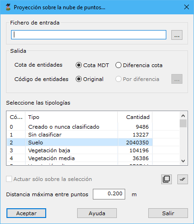This screenshot has width=194, height=224.
Task: Open Ayuda help button
Action: tap(97, 213)
